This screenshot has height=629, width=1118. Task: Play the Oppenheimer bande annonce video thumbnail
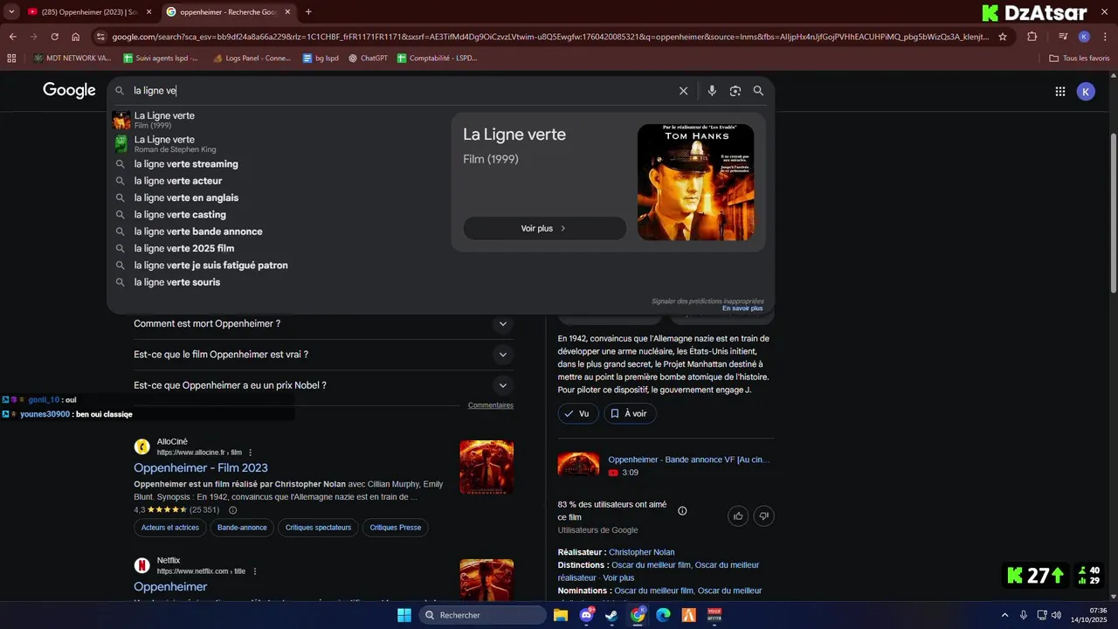578,466
